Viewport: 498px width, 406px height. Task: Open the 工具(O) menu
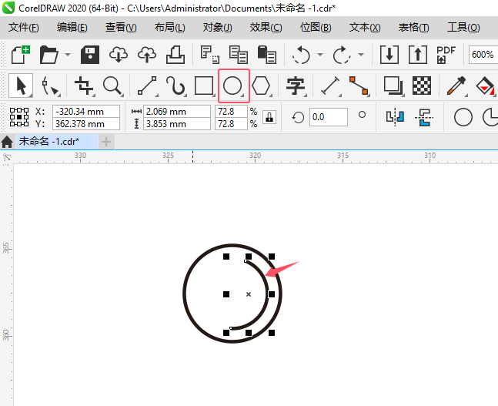click(x=463, y=27)
